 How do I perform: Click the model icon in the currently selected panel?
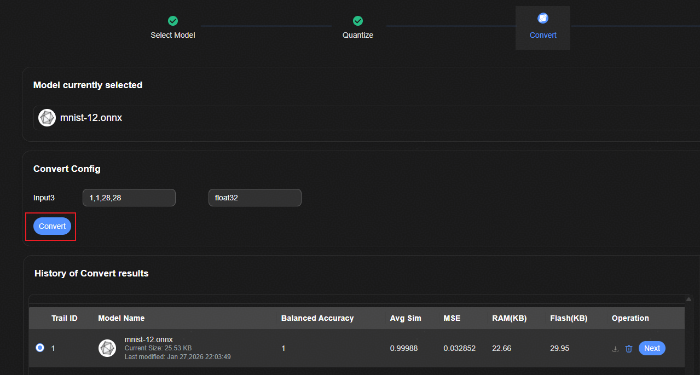pos(47,118)
